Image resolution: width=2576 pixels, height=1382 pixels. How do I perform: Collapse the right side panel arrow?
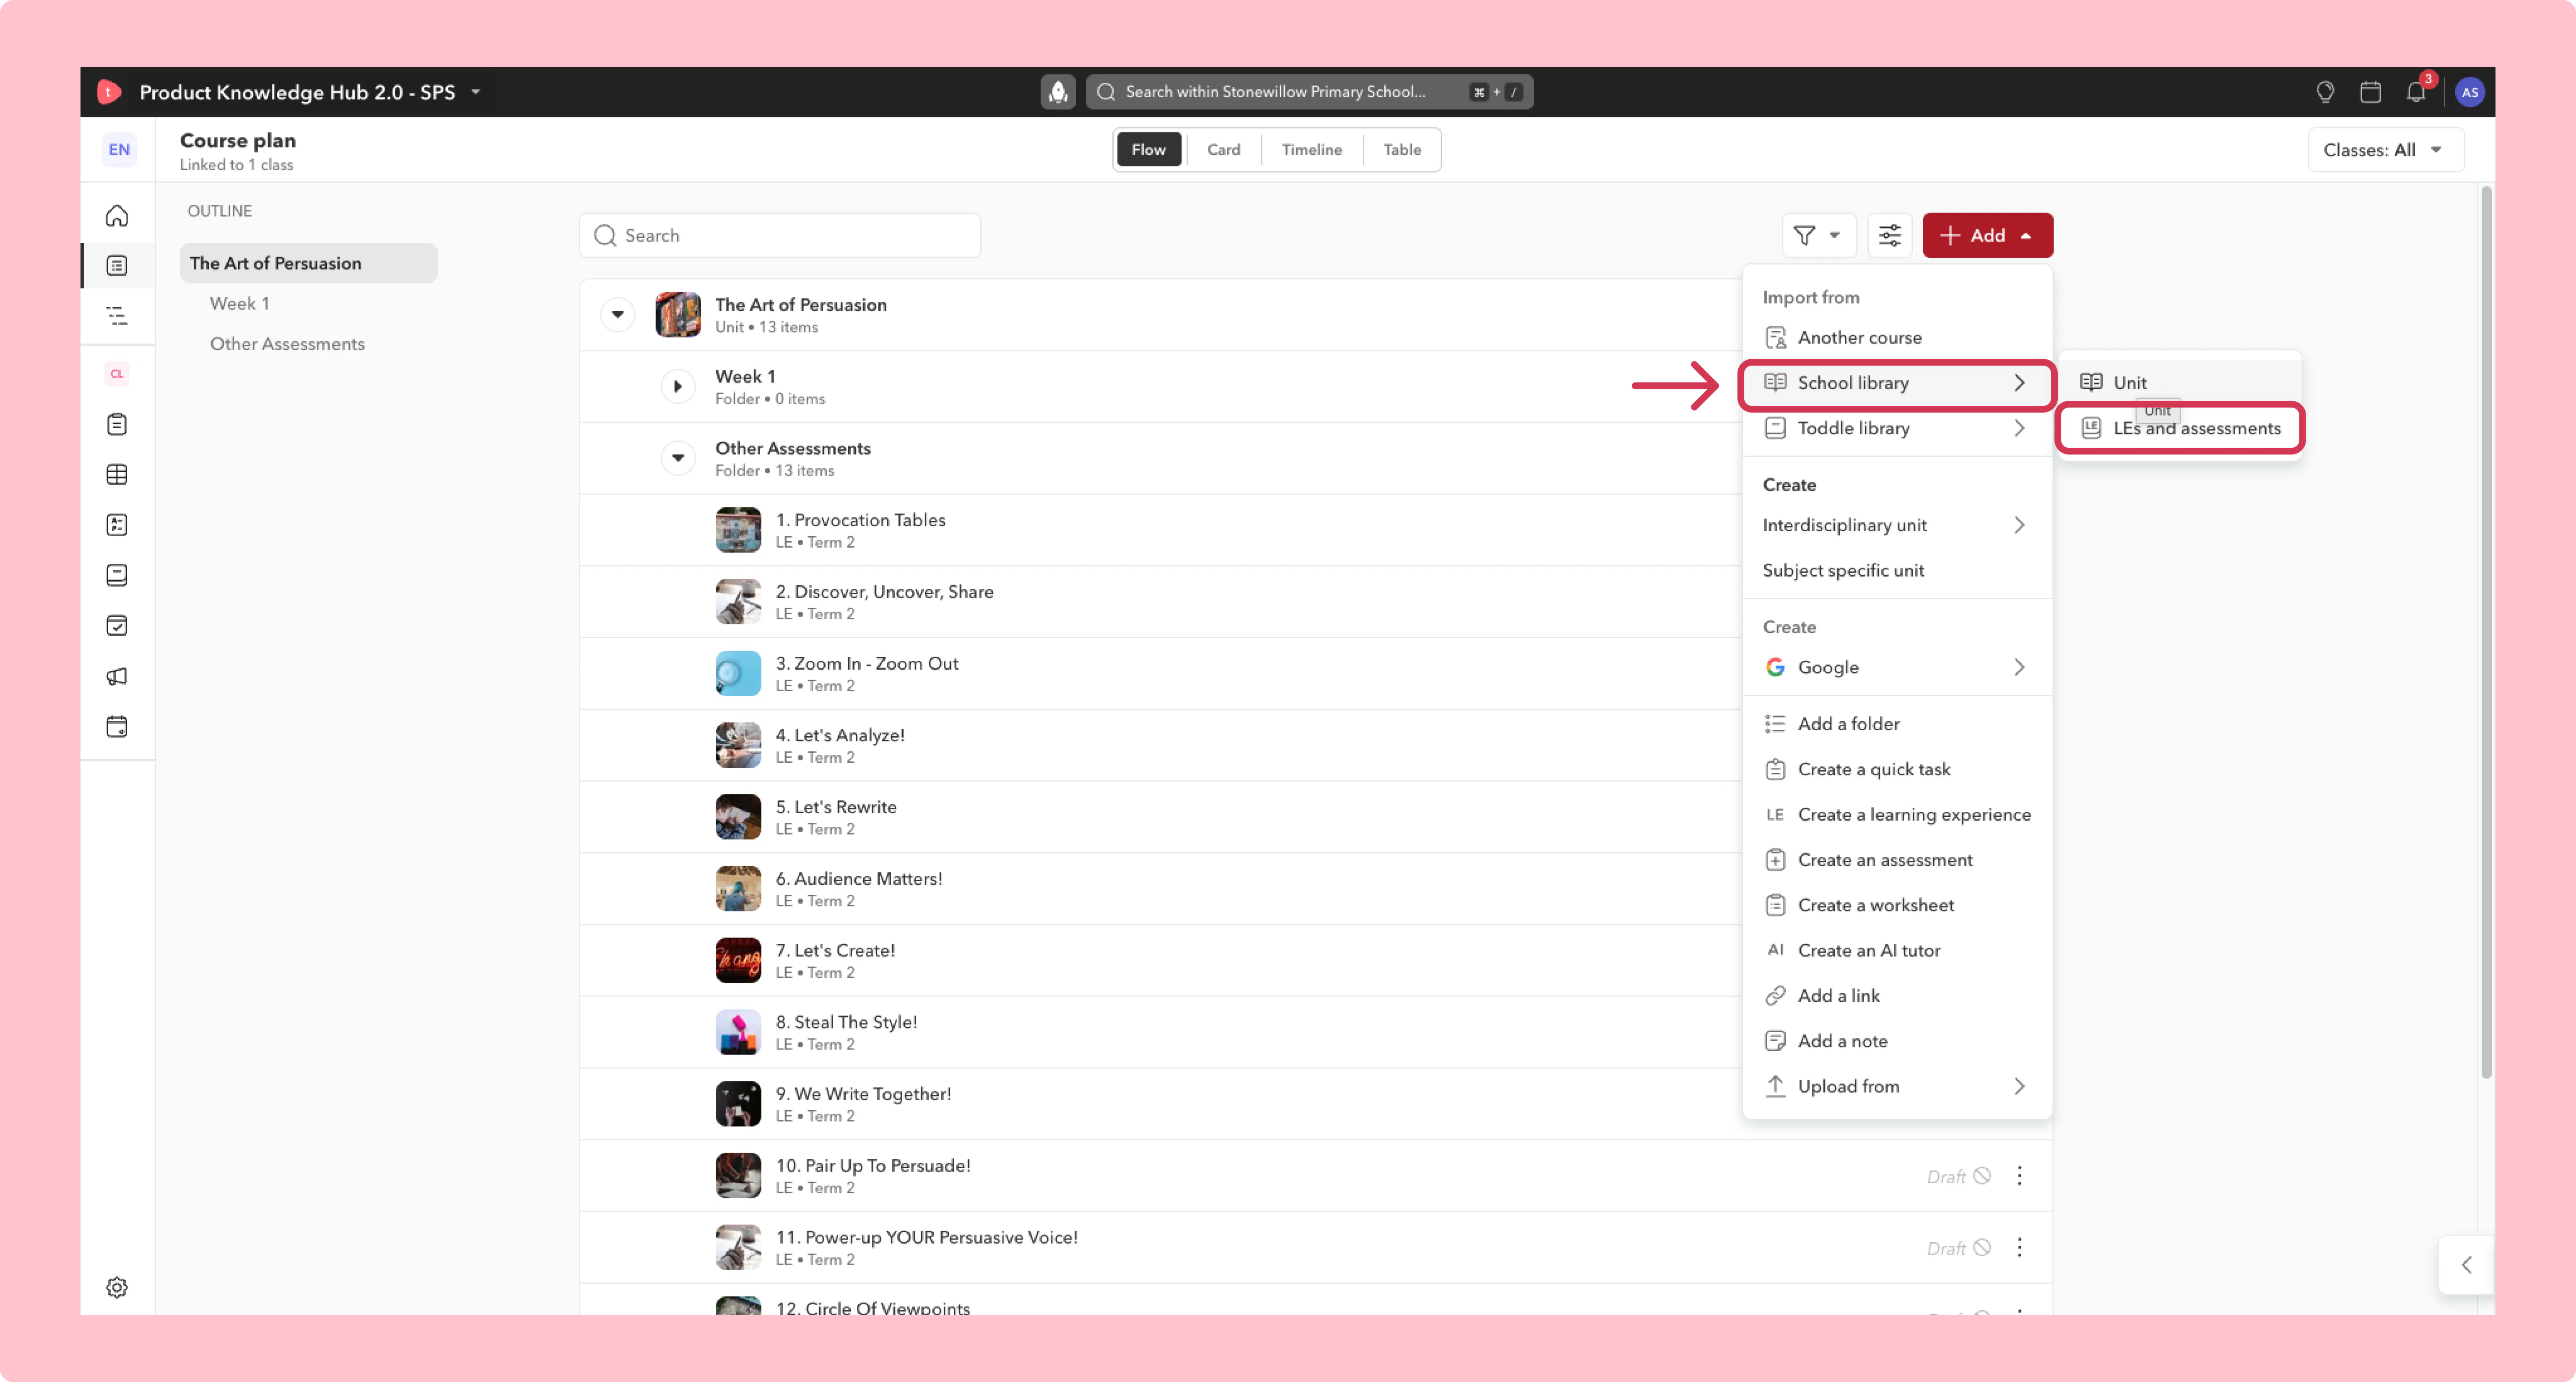click(2467, 1265)
